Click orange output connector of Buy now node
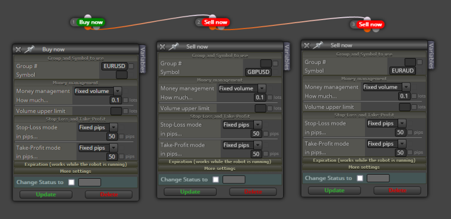The height and width of the screenshot is (219, 451). [88, 28]
